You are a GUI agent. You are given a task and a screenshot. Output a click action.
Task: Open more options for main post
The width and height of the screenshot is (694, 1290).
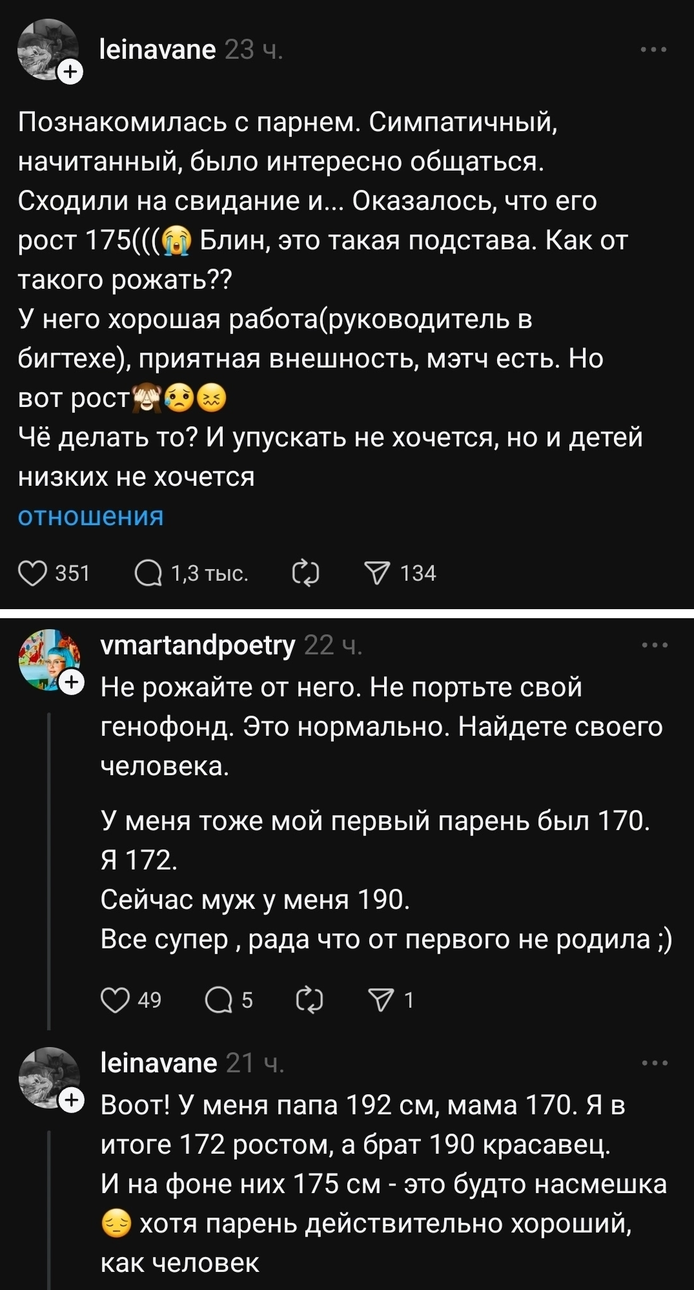[x=653, y=50]
